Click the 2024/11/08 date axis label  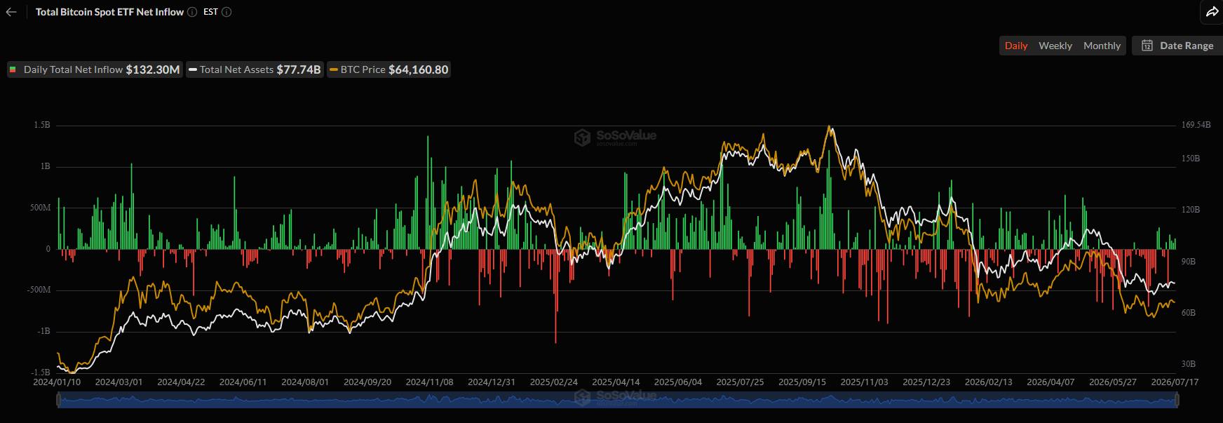[430, 382]
